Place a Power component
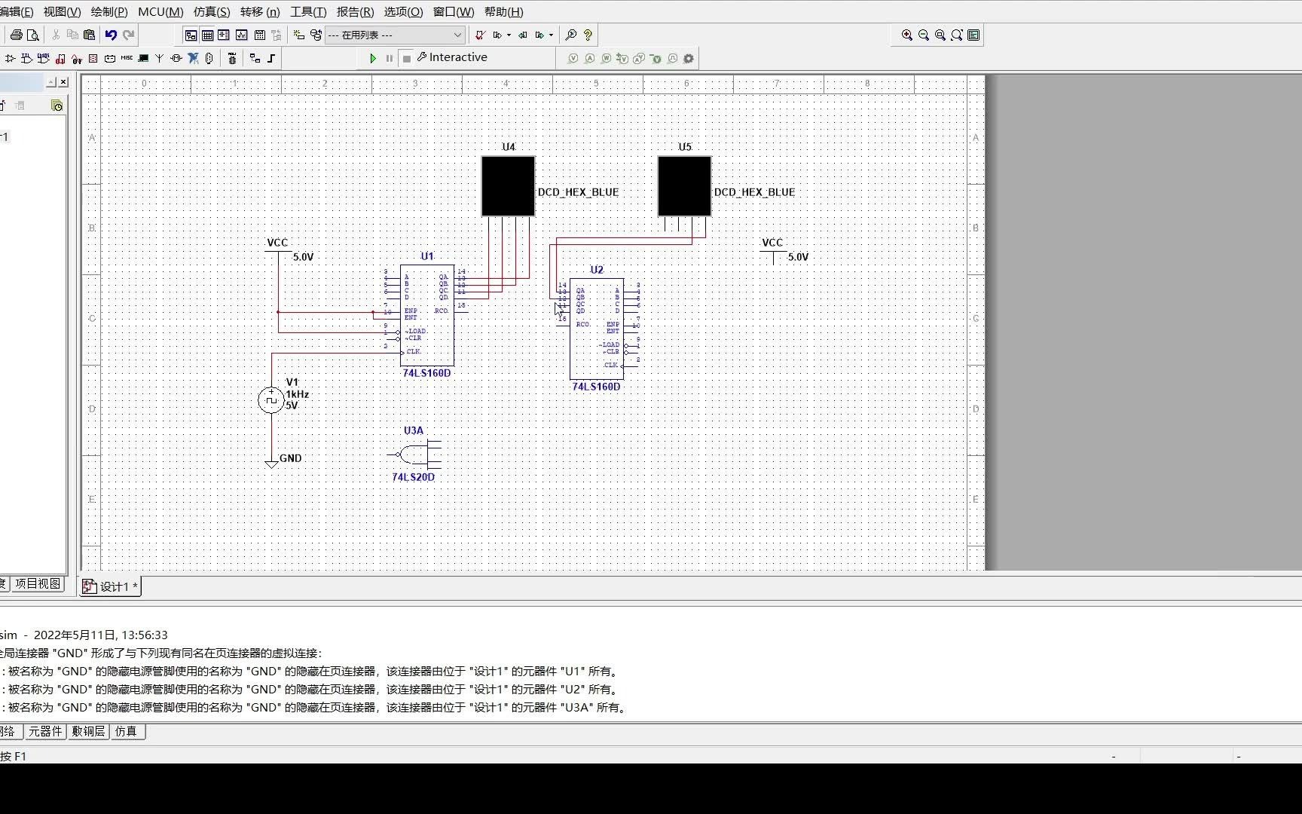The image size is (1302, 814). click(x=109, y=58)
